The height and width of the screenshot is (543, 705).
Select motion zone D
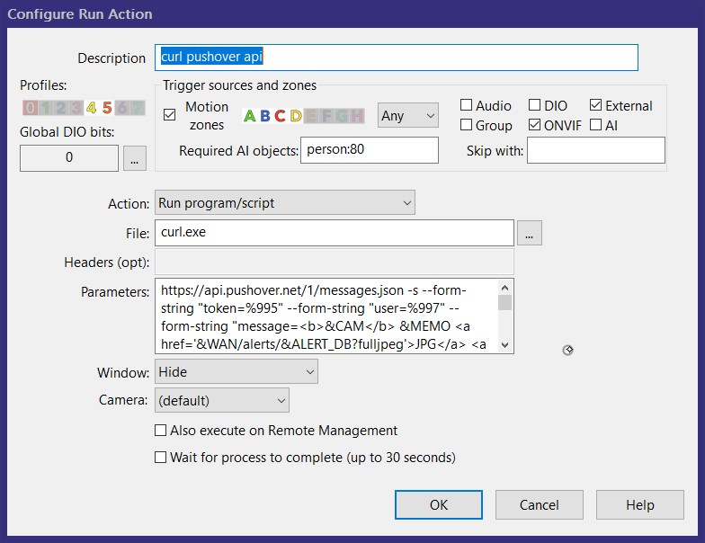pos(296,116)
